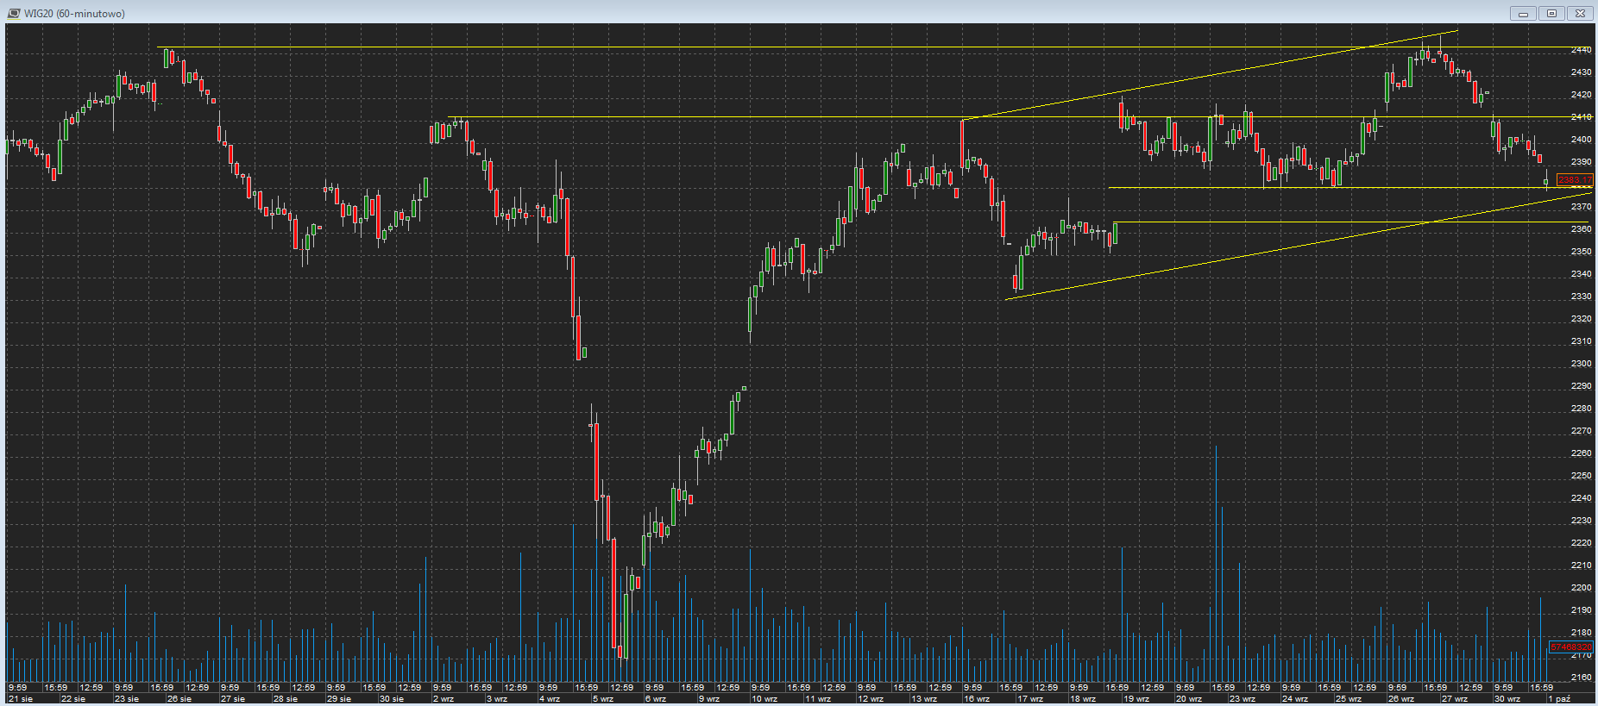1598x706 pixels.
Task: Click the '28 sie' date label
Action: [x=286, y=699]
